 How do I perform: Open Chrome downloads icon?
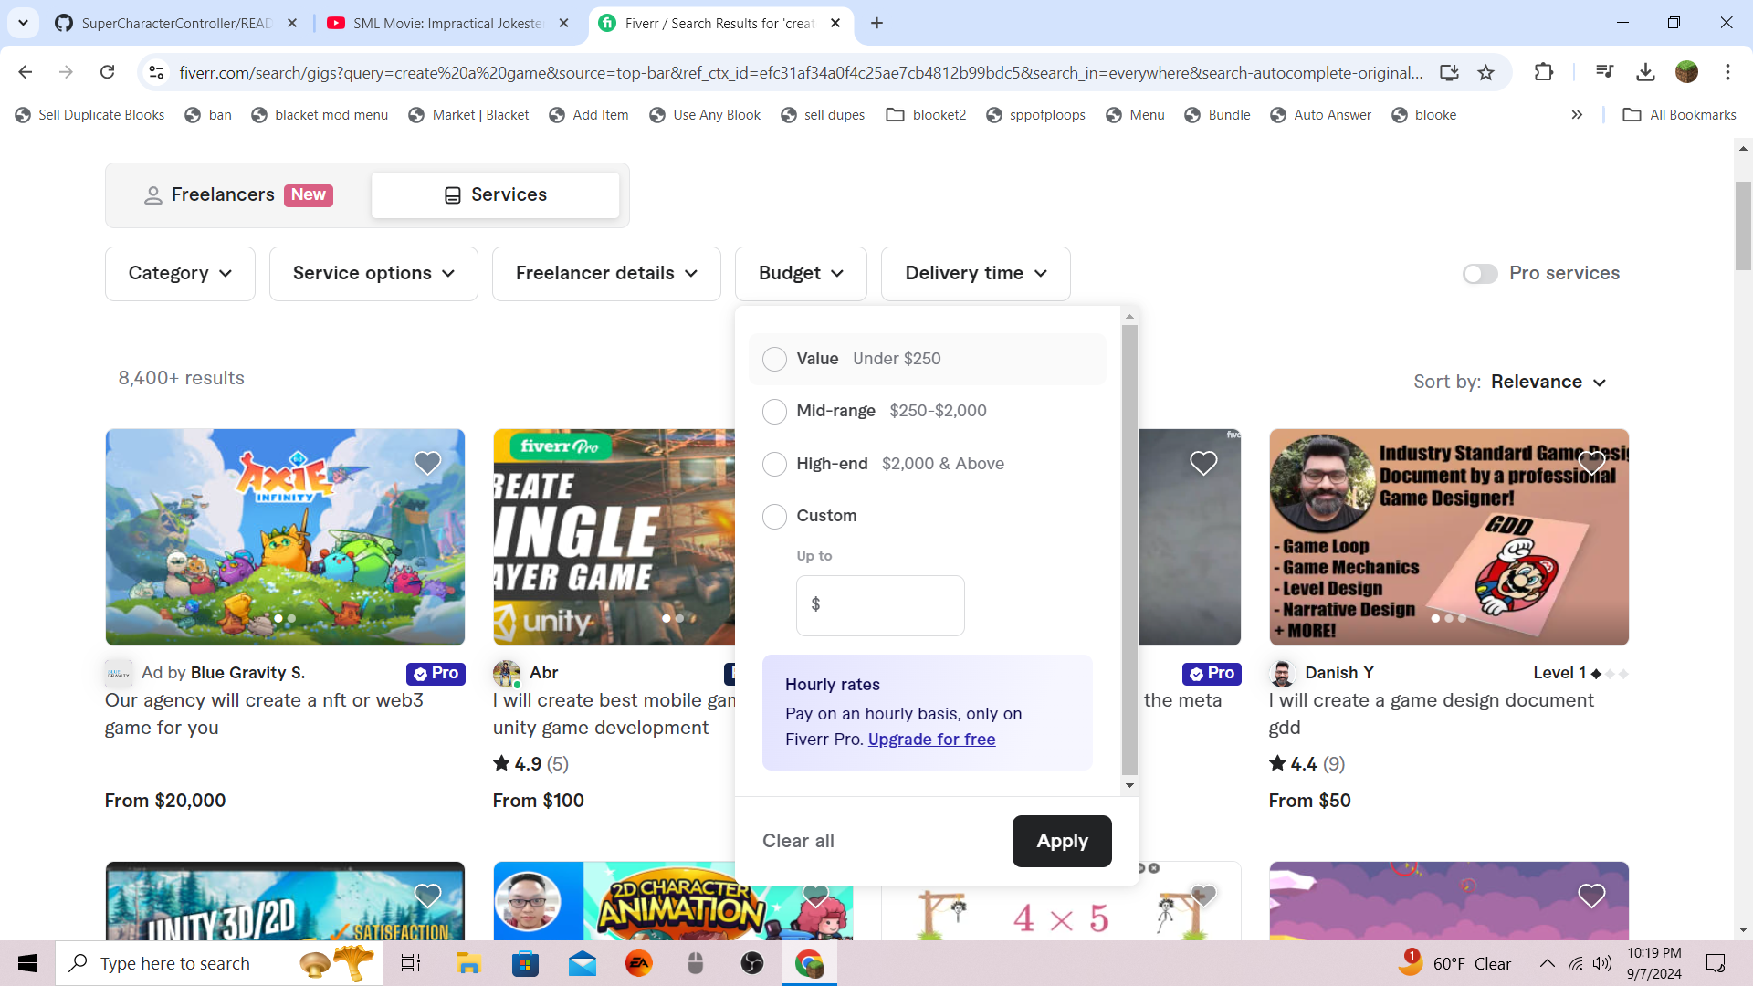tap(1645, 72)
